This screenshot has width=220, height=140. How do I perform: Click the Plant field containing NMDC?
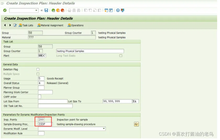click(x=42, y=56)
